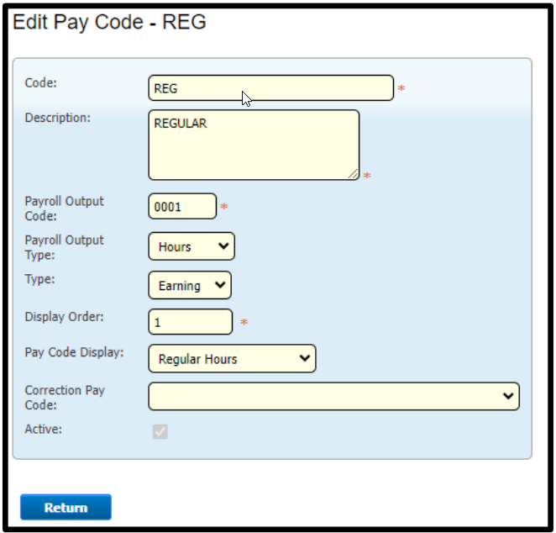Click inside the Description text area
556x533 pixels.
pos(254,145)
